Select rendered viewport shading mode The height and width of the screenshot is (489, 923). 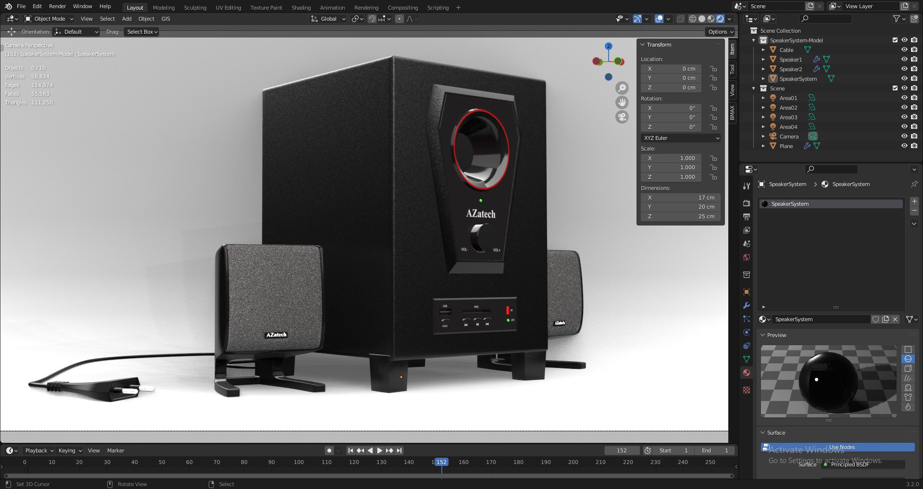720,19
